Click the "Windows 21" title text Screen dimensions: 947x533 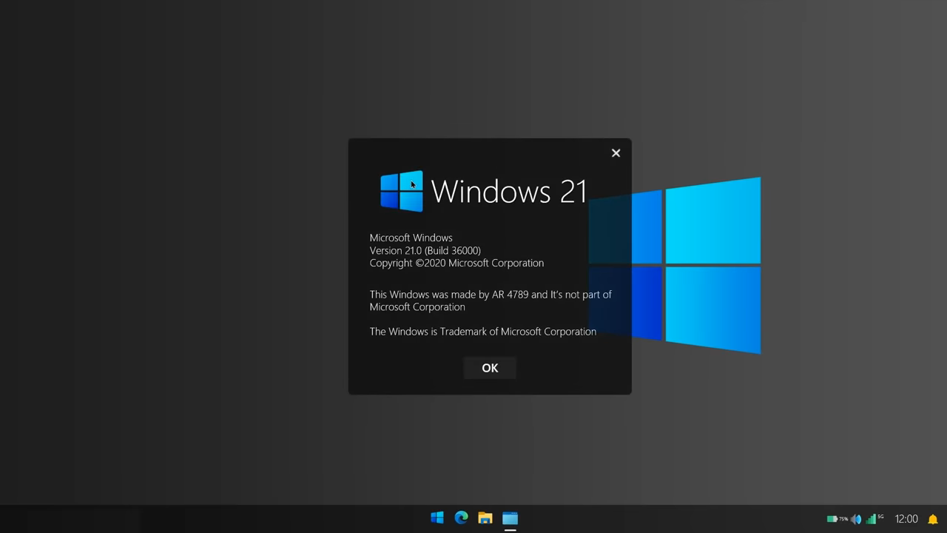(x=509, y=191)
